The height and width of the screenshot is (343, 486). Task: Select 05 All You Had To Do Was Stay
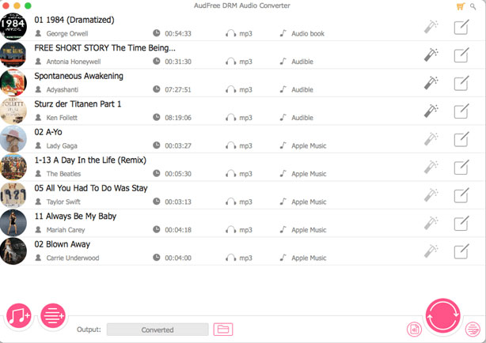[x=243, y=195]
